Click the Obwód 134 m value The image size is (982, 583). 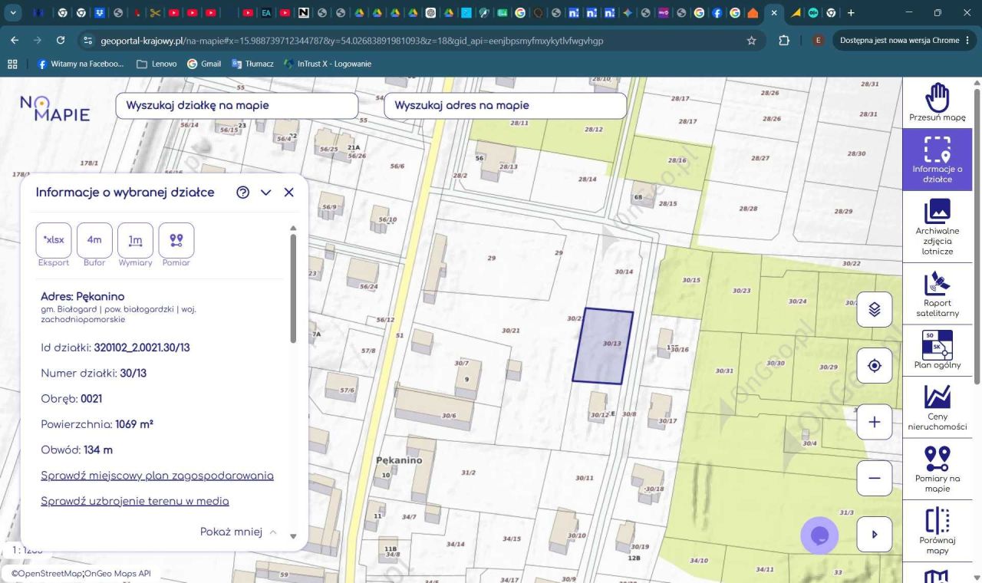[98, 450]
